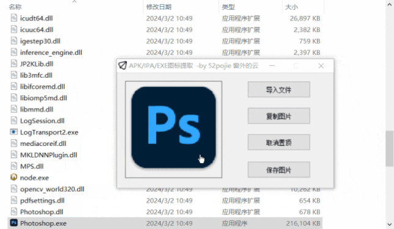The height and width of the screenshot is (229, 394).
Task: Click the vertical scrollbar thumb in Explorer
Action: click(x=390, y=148)
